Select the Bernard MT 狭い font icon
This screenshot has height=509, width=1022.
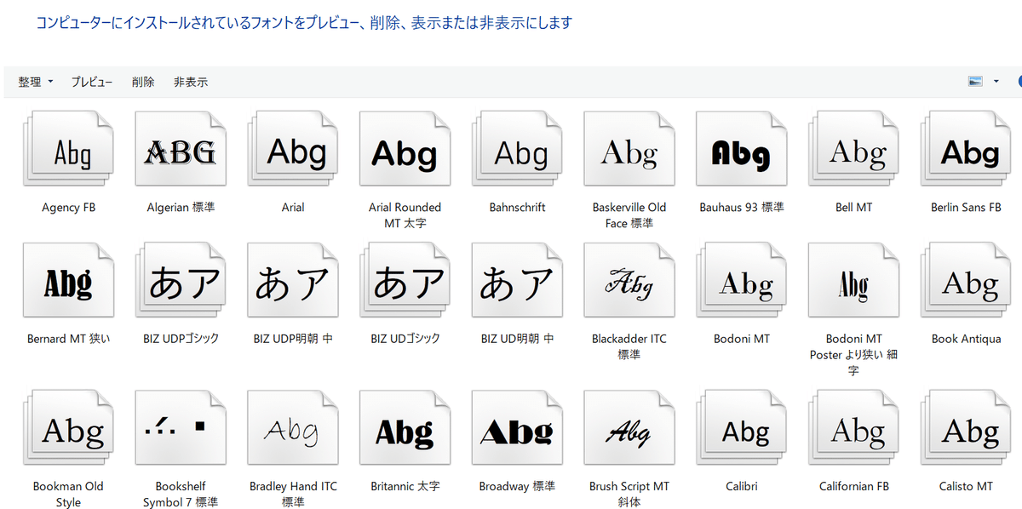(68, 280)
